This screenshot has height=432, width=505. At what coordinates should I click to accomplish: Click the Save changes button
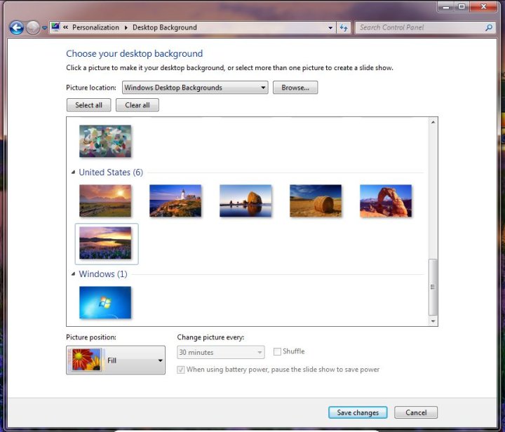click(x=358, y=412)
